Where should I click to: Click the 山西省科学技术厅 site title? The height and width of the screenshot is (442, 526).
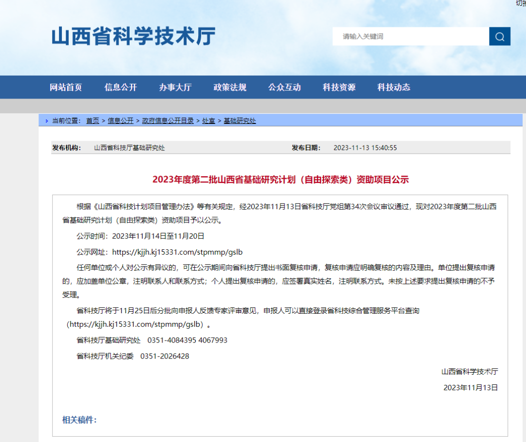click(133, 36)
